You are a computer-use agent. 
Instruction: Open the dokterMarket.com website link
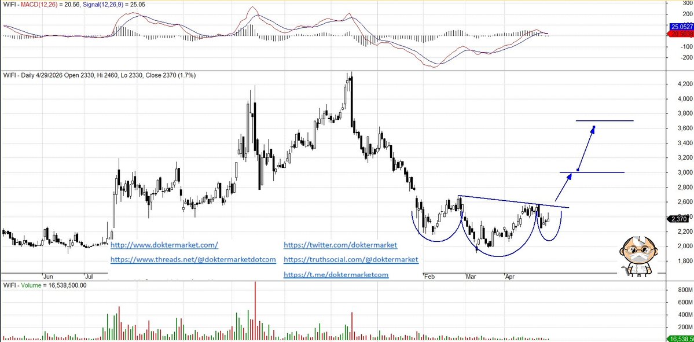pyautogui.click(x=164, y=245)
